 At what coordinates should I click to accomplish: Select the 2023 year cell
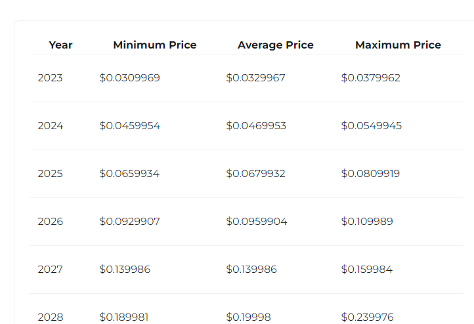50,78
